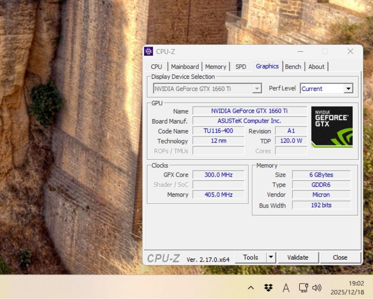Switch to the Mainboard tab
This screenshot has height=299, width=373.
pyautogui.click(x=185, y=66)
